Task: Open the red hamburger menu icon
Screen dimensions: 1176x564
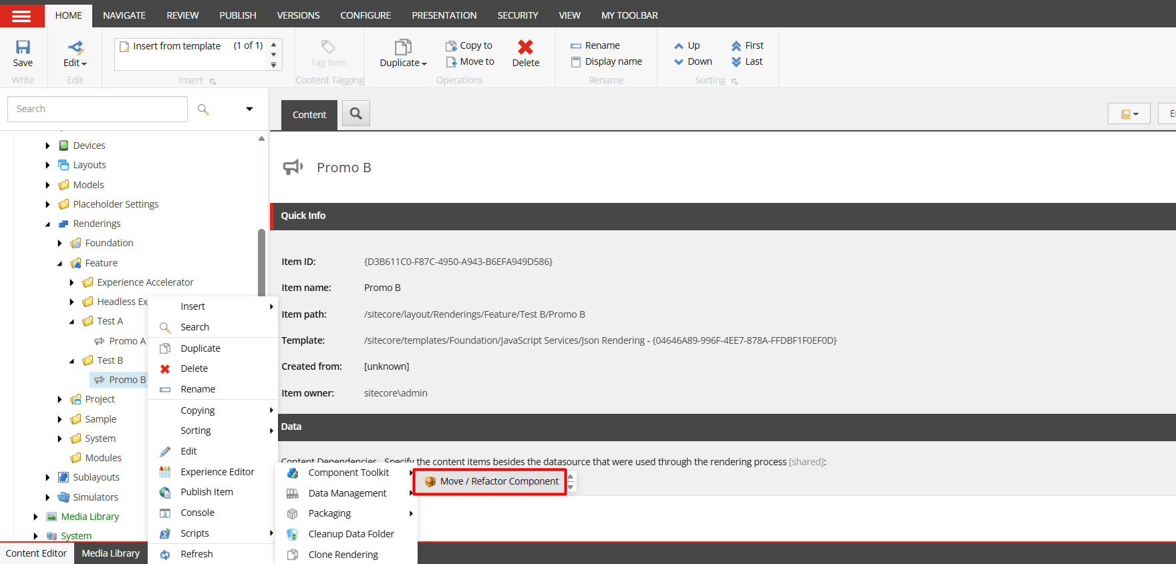Action: 21,15
